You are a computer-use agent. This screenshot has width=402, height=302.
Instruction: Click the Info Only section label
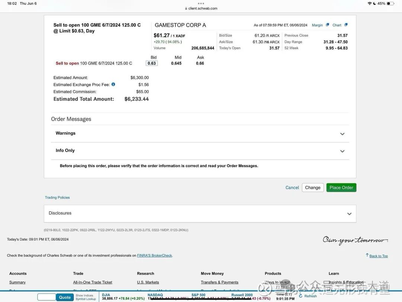[65, 151]
